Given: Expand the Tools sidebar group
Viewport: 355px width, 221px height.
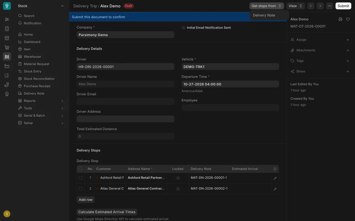Looking at the screenshot, I should [41, 108].
